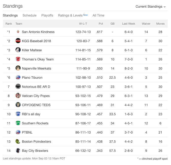Click the Notorious BE AR D logo
171x165 pixels.
(x=18, y=86)
